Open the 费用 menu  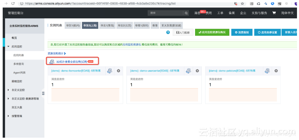coord(209,13)
